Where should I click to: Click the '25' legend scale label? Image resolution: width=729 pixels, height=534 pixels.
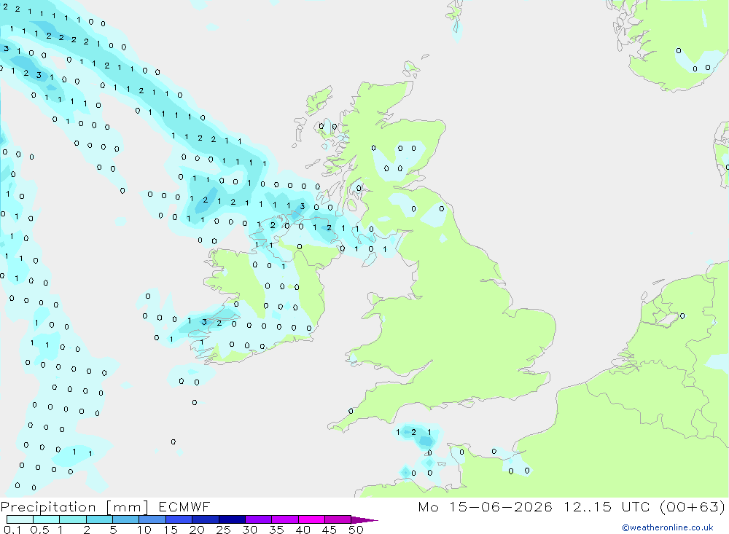tap(223, 530)
